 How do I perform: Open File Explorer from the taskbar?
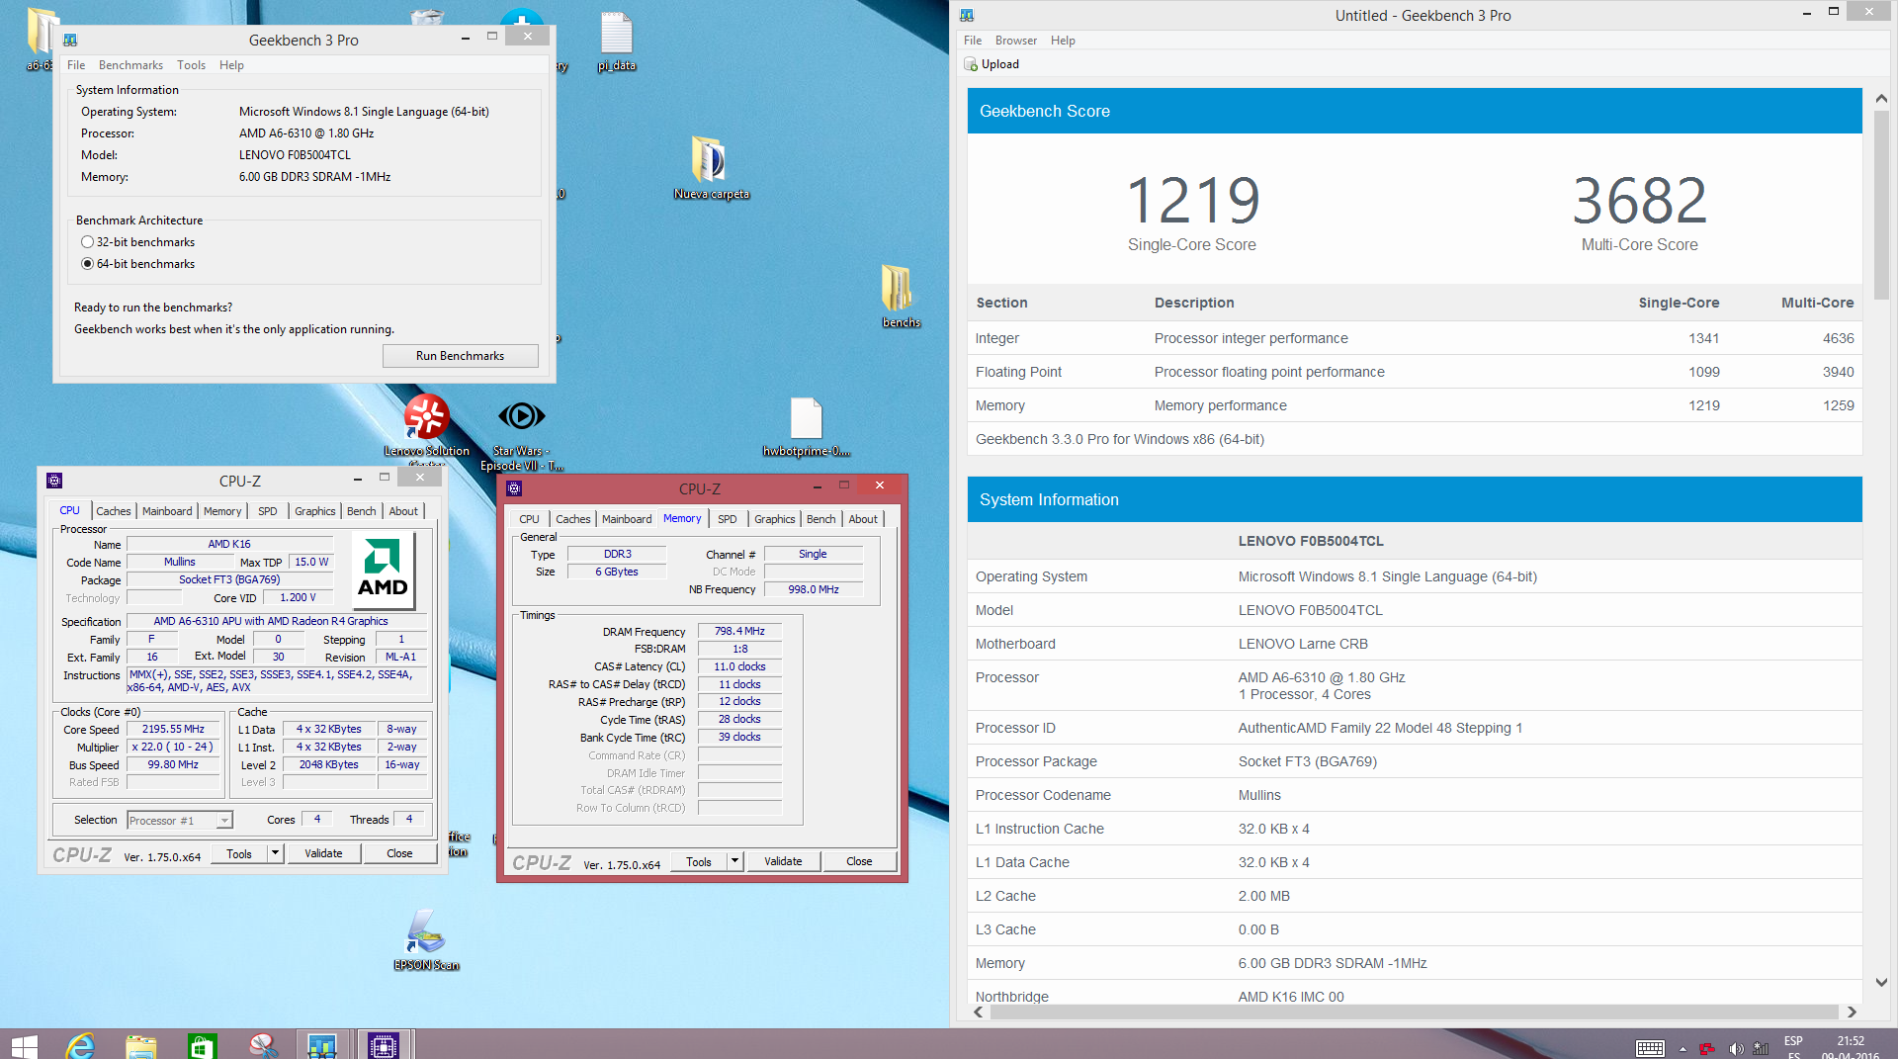pyautogui.click(x=141, y=1045)
